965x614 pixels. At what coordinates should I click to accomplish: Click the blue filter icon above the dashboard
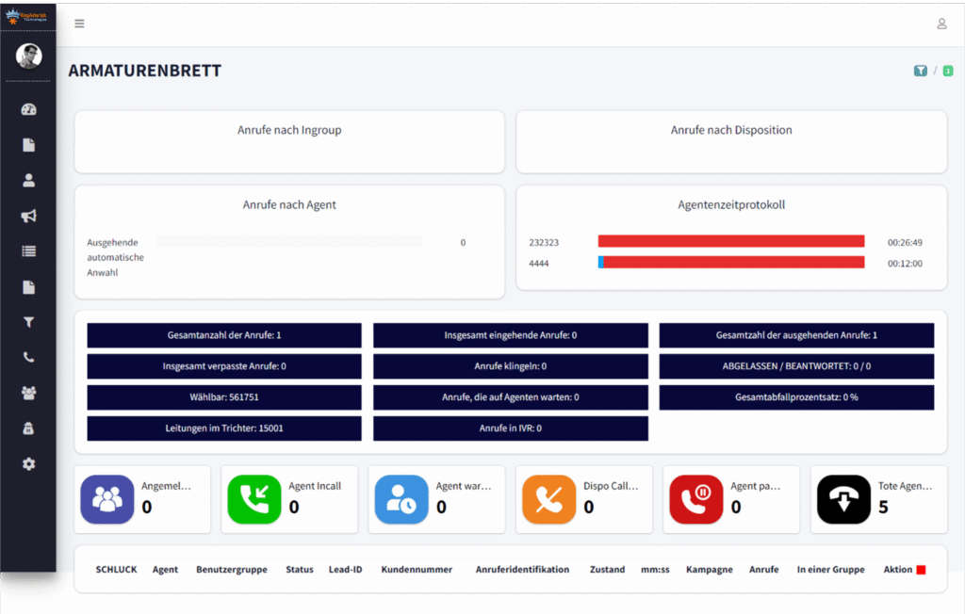coord(920,71)
